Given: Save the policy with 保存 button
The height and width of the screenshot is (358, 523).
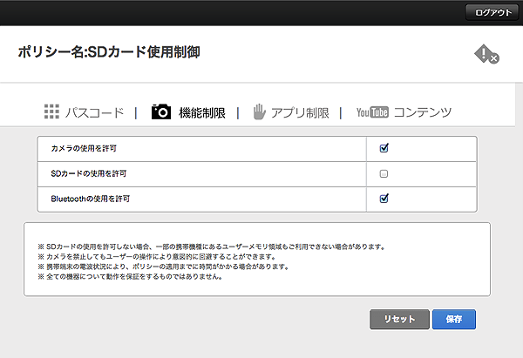Looking at the screenshot, I should 453,319.
